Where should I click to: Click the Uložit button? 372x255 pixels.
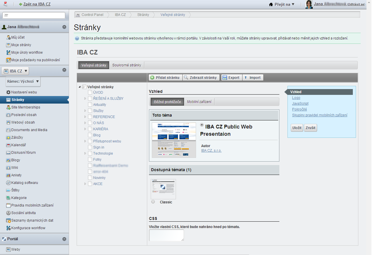297,128
